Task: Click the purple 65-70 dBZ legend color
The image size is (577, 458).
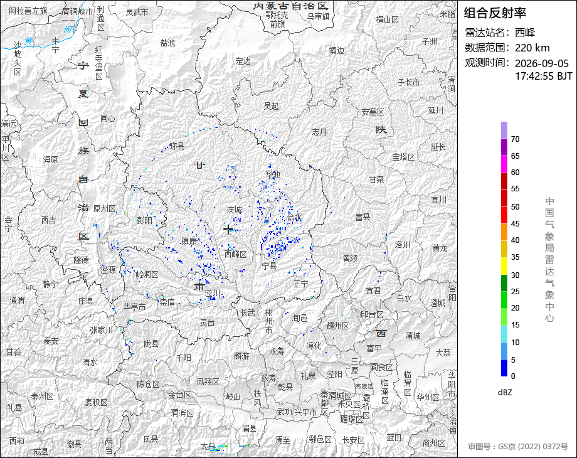Action: point(504,147)
